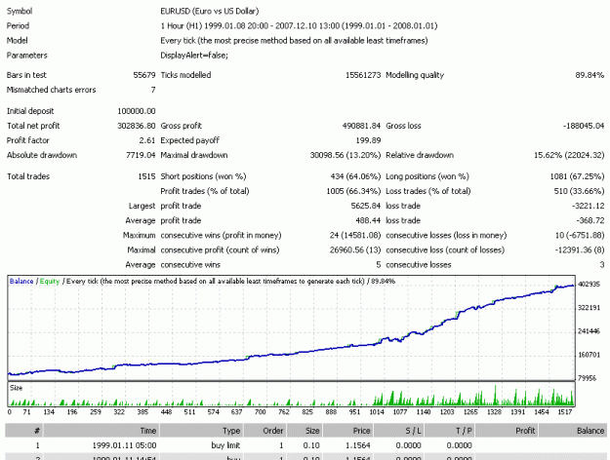Click the x-axis label 511
This screenshot has height=460, width=610.
pyautogui.click(x=189, y=412)
